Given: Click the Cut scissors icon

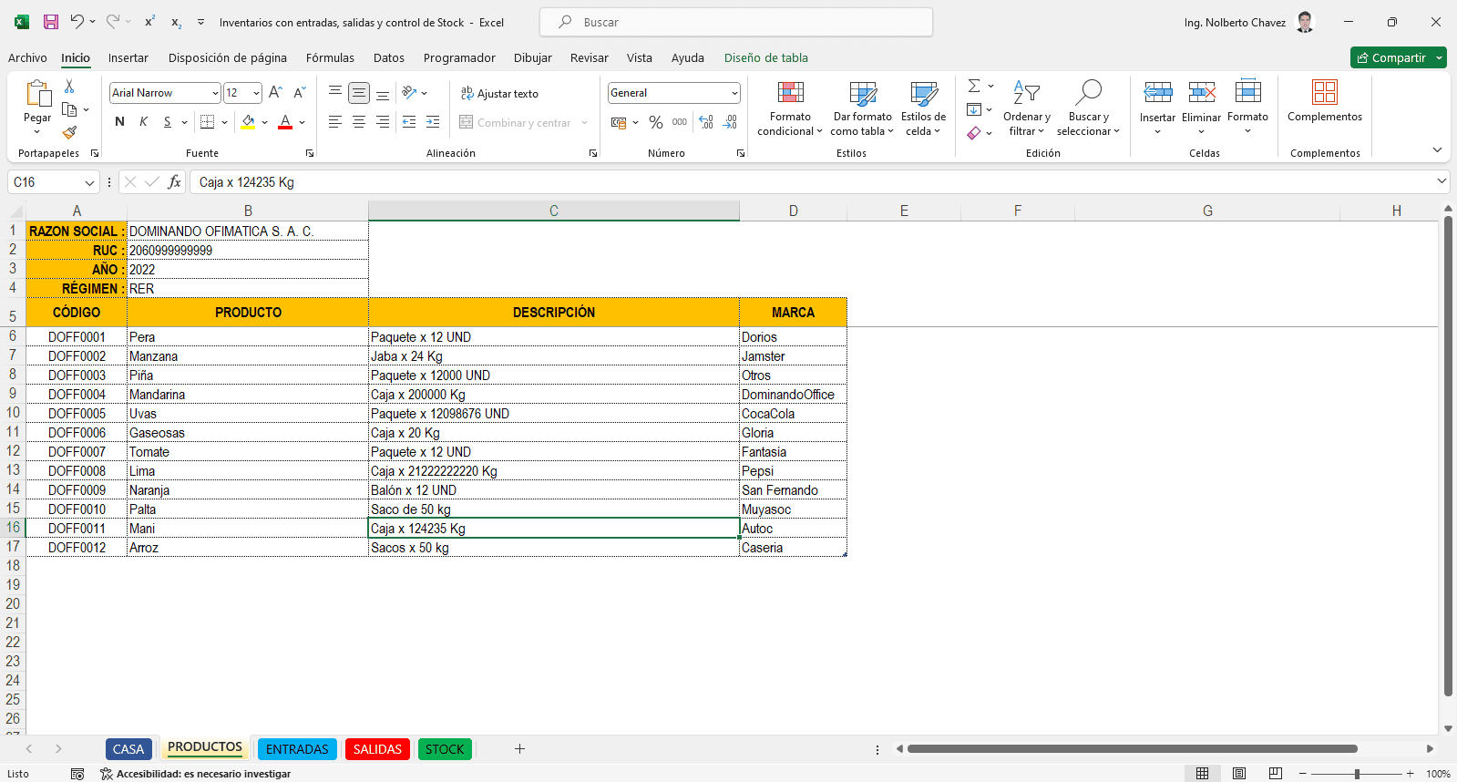Looking at the screenshot, I should pos(69,87).
